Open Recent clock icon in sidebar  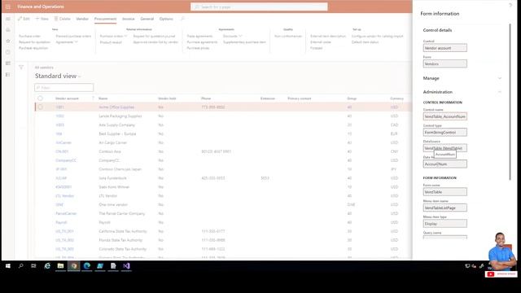(x=8, y=52)
